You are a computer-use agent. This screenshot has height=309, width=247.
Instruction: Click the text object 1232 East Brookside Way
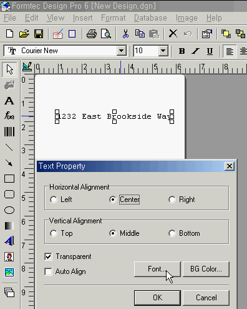click(114, 116)
